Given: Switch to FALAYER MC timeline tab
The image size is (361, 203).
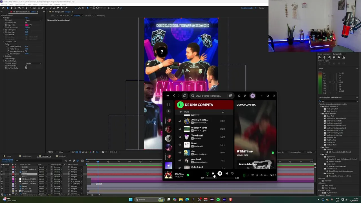Looking at the screenshot, I should tap(27, 156).
